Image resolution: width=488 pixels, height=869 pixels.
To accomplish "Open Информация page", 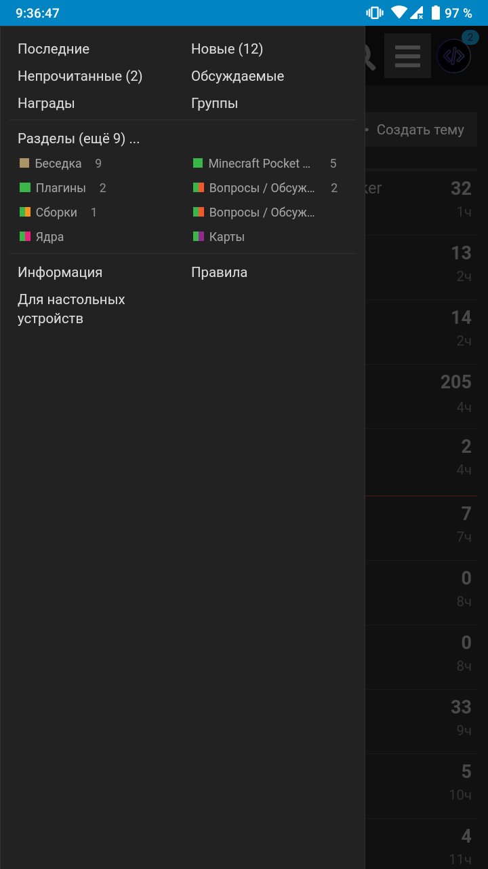I will click(60, 272).
